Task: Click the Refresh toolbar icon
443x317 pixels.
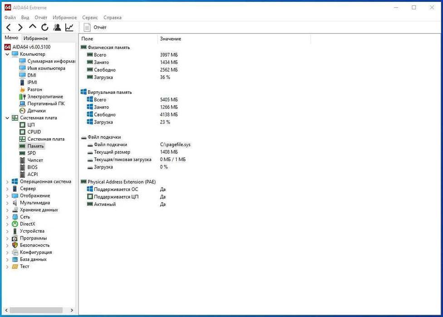Action: pyautogui.click(x=44, y=27)
